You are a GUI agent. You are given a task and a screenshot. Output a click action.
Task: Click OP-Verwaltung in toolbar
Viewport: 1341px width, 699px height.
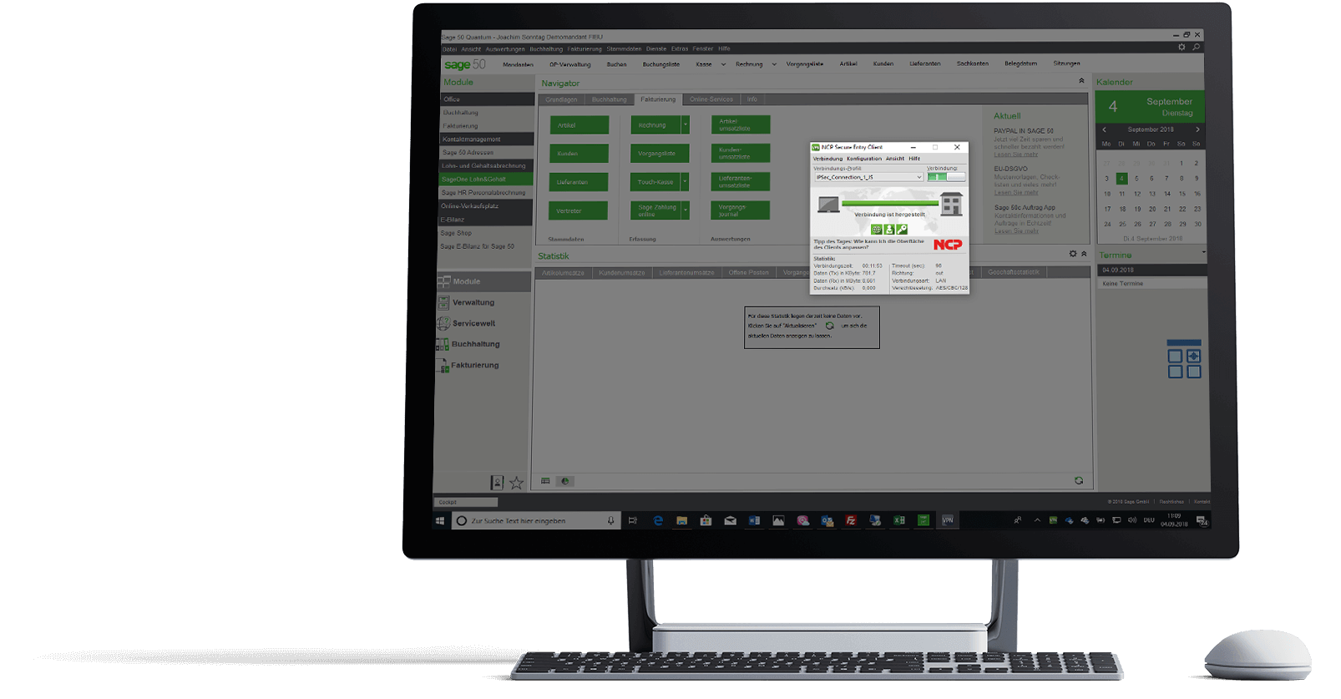(x=569, y=64)
